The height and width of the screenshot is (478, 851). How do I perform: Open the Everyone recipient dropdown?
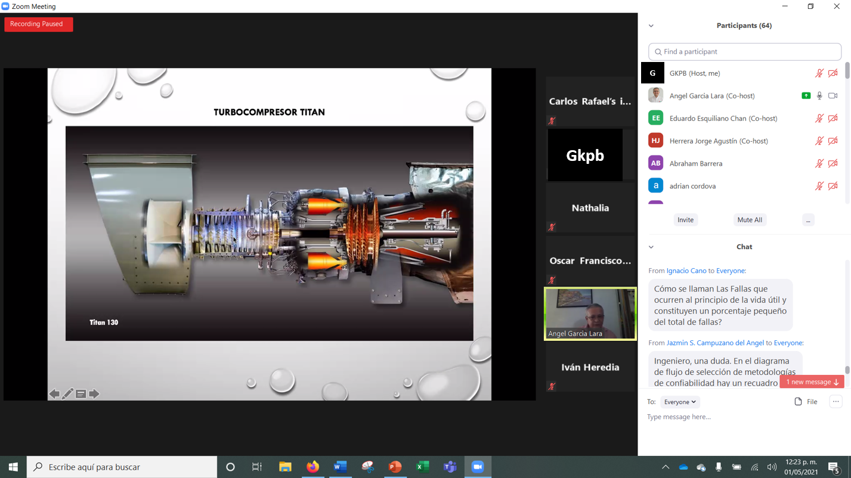click(680, 402)
